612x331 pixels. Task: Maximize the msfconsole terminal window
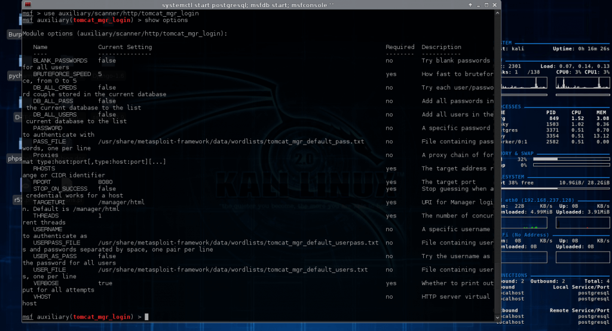485,5
